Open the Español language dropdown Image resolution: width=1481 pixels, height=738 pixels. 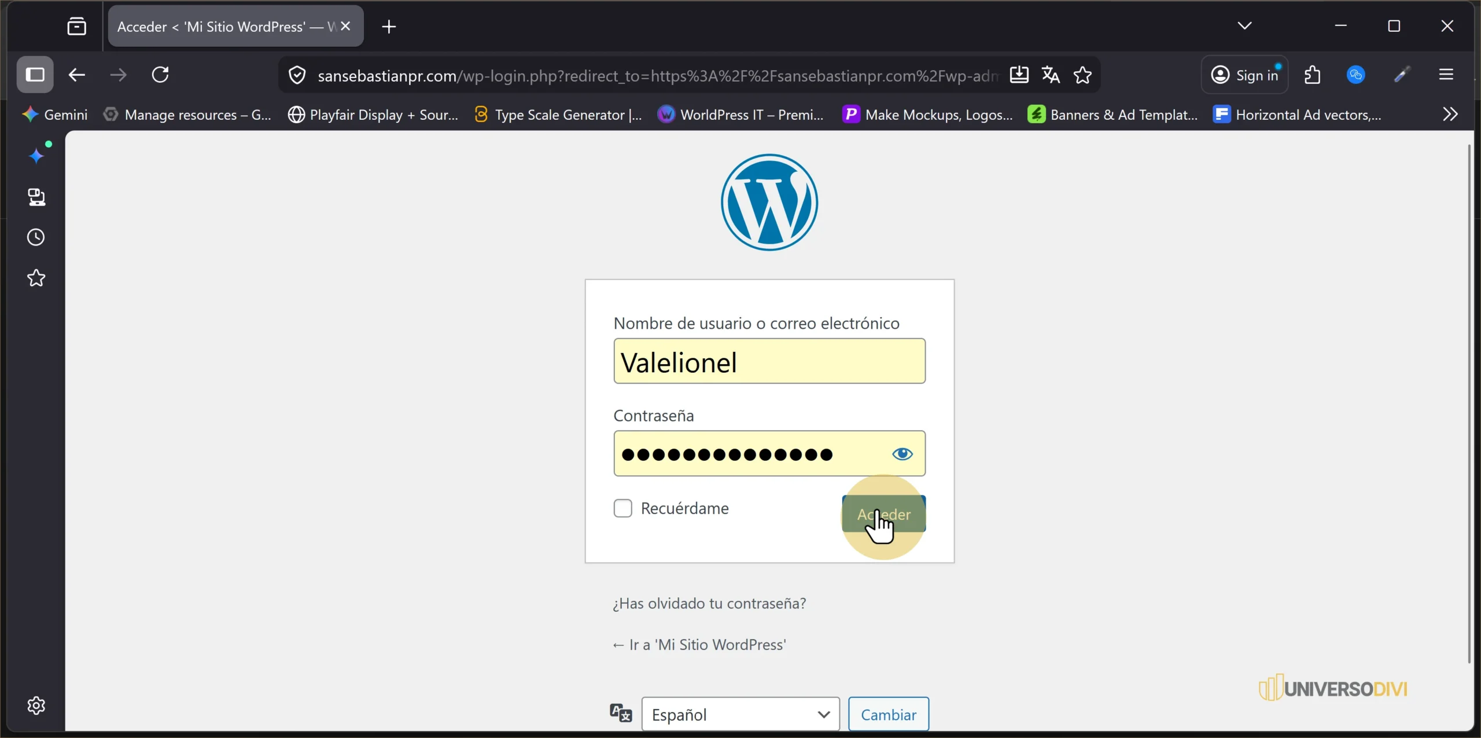740,714
